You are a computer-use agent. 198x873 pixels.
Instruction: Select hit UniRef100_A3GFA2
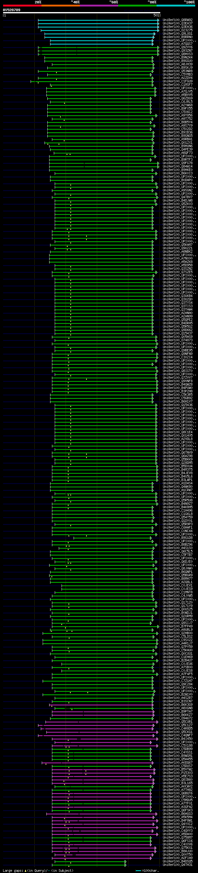click(178, 807)
